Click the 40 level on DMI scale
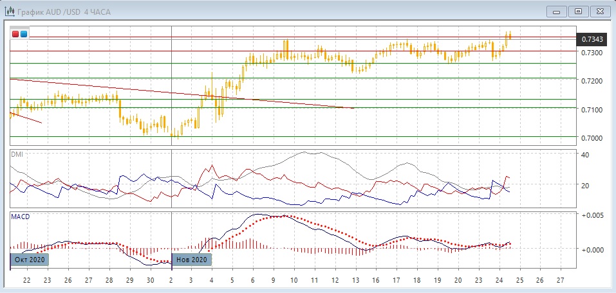The height and width of the screenshot is (293, 616). pos(585,155)
